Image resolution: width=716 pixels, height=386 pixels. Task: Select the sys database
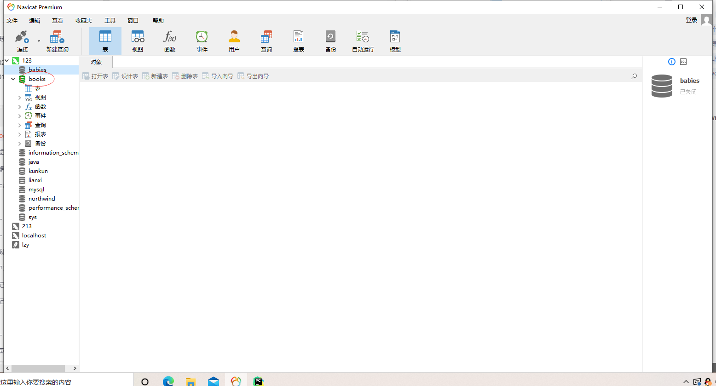[32, 217]
